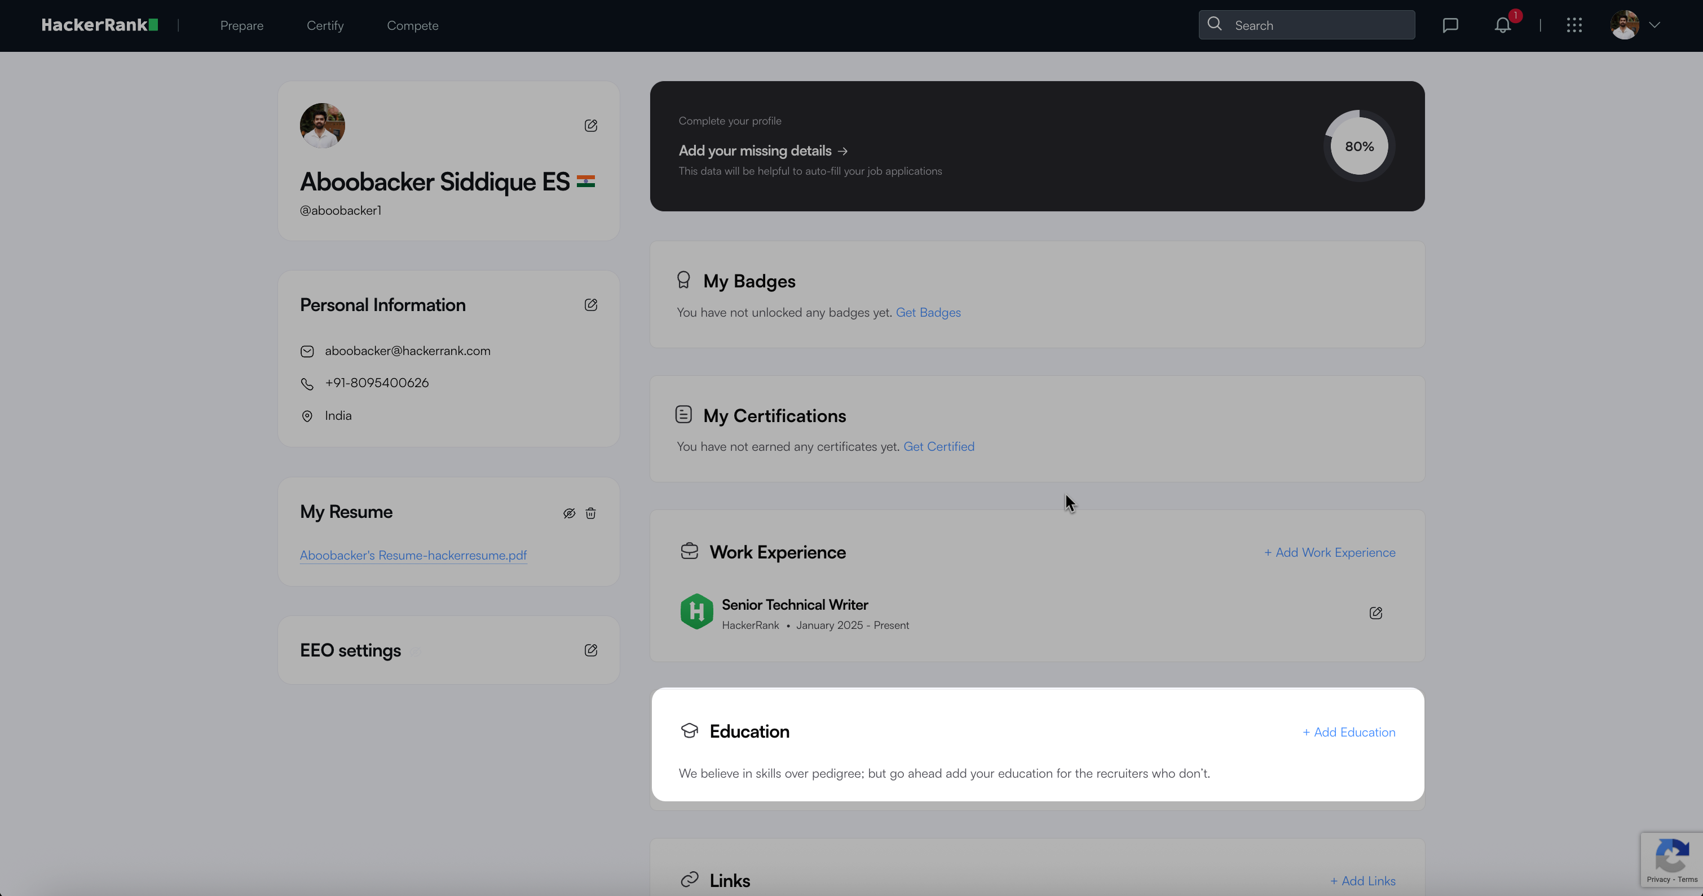Edit Personal Information section

coord(590,305)
